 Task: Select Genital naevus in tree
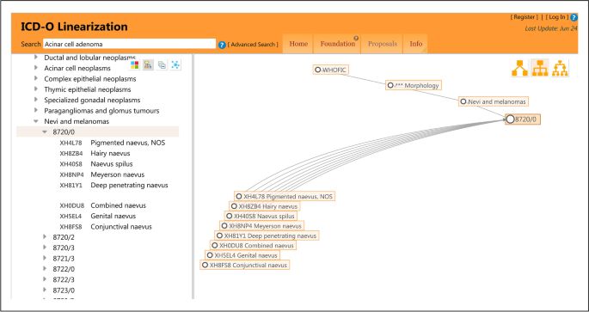[x=113, y=216]
